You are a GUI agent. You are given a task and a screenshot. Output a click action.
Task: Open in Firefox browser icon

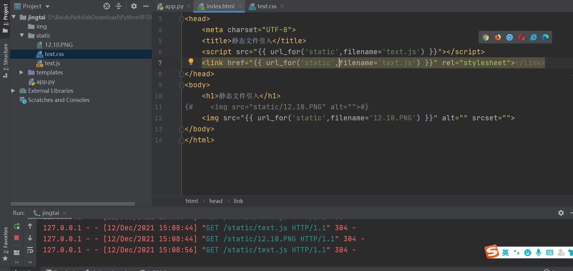point(498,37)
